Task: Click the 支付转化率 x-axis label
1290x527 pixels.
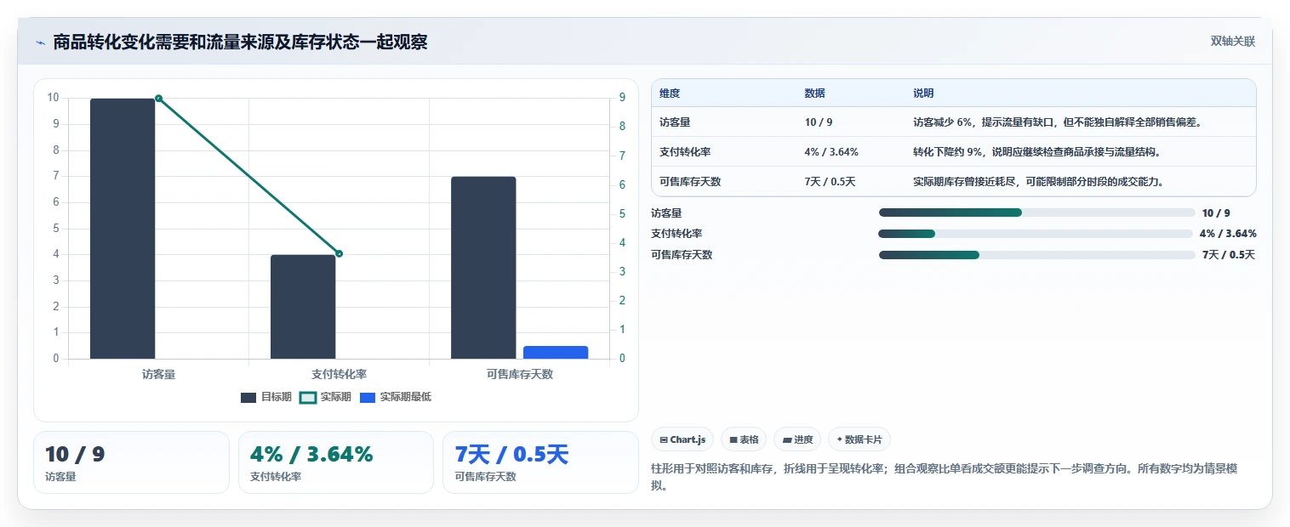Action: 339,374
